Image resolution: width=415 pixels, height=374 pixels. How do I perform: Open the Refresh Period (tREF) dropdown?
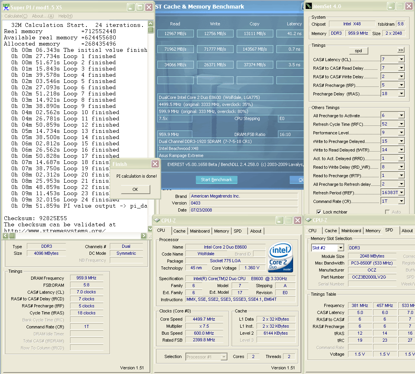tap(401, 192)
